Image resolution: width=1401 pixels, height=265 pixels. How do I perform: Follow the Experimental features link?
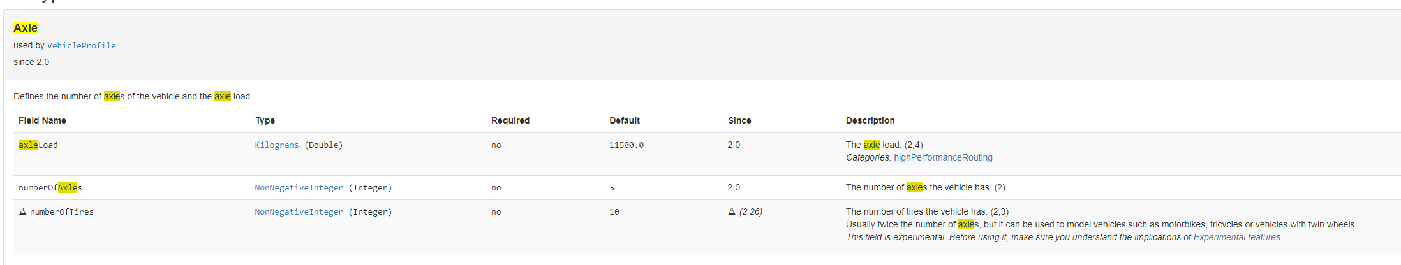coord(1236,237)
